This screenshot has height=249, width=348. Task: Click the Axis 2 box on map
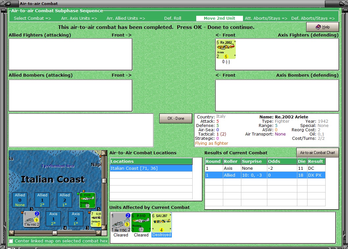click(x=76, y=219)
